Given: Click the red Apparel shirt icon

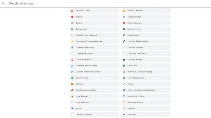Looking at the screenshot, I should point(72,17).
